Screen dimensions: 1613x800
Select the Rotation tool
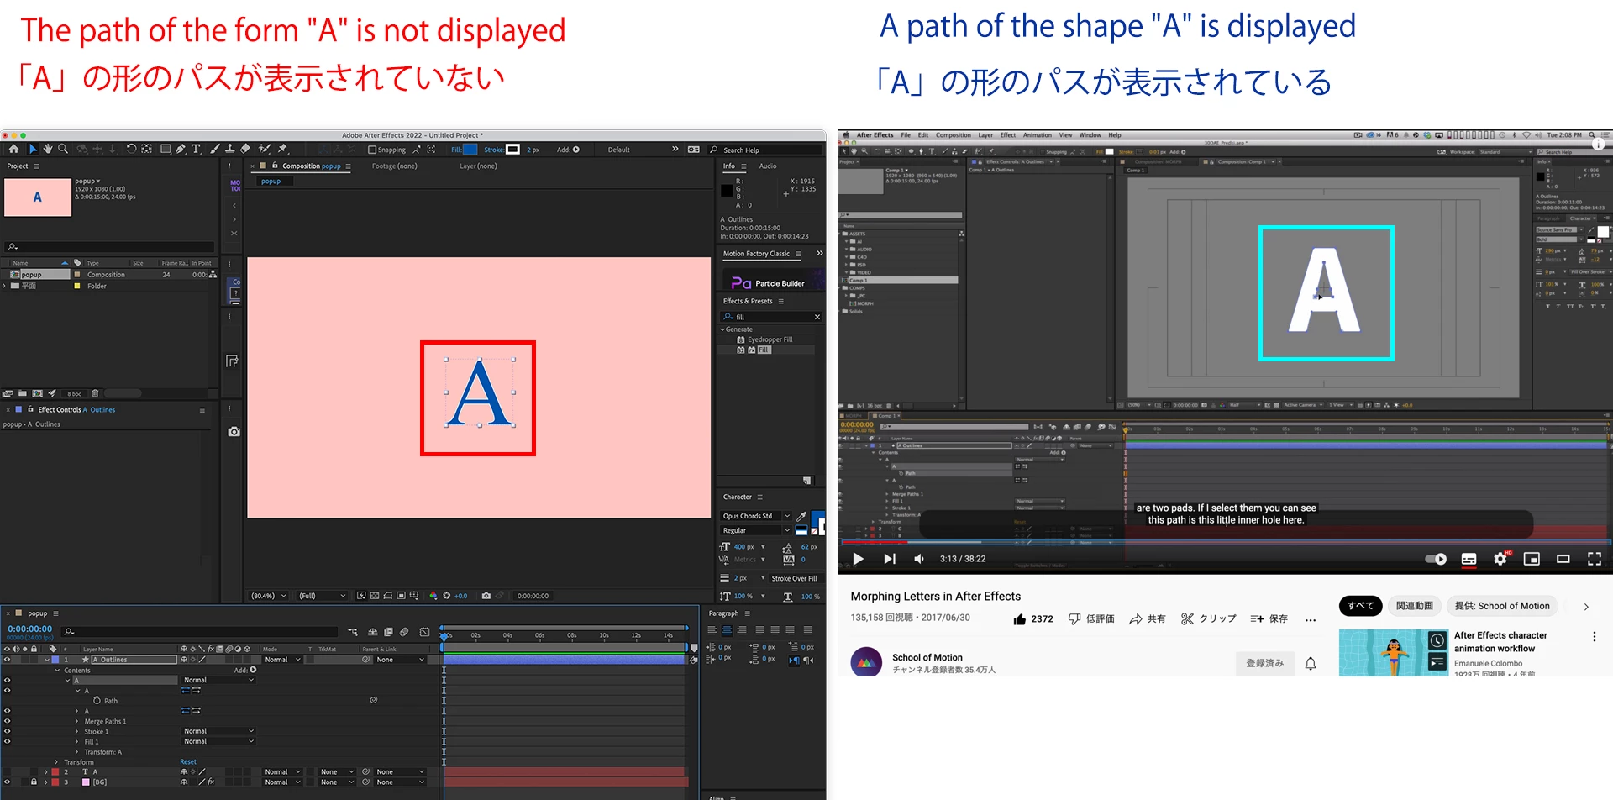[x=131, y=149]
